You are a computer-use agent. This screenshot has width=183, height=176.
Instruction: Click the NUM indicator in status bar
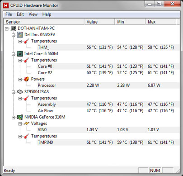[155, 171]
